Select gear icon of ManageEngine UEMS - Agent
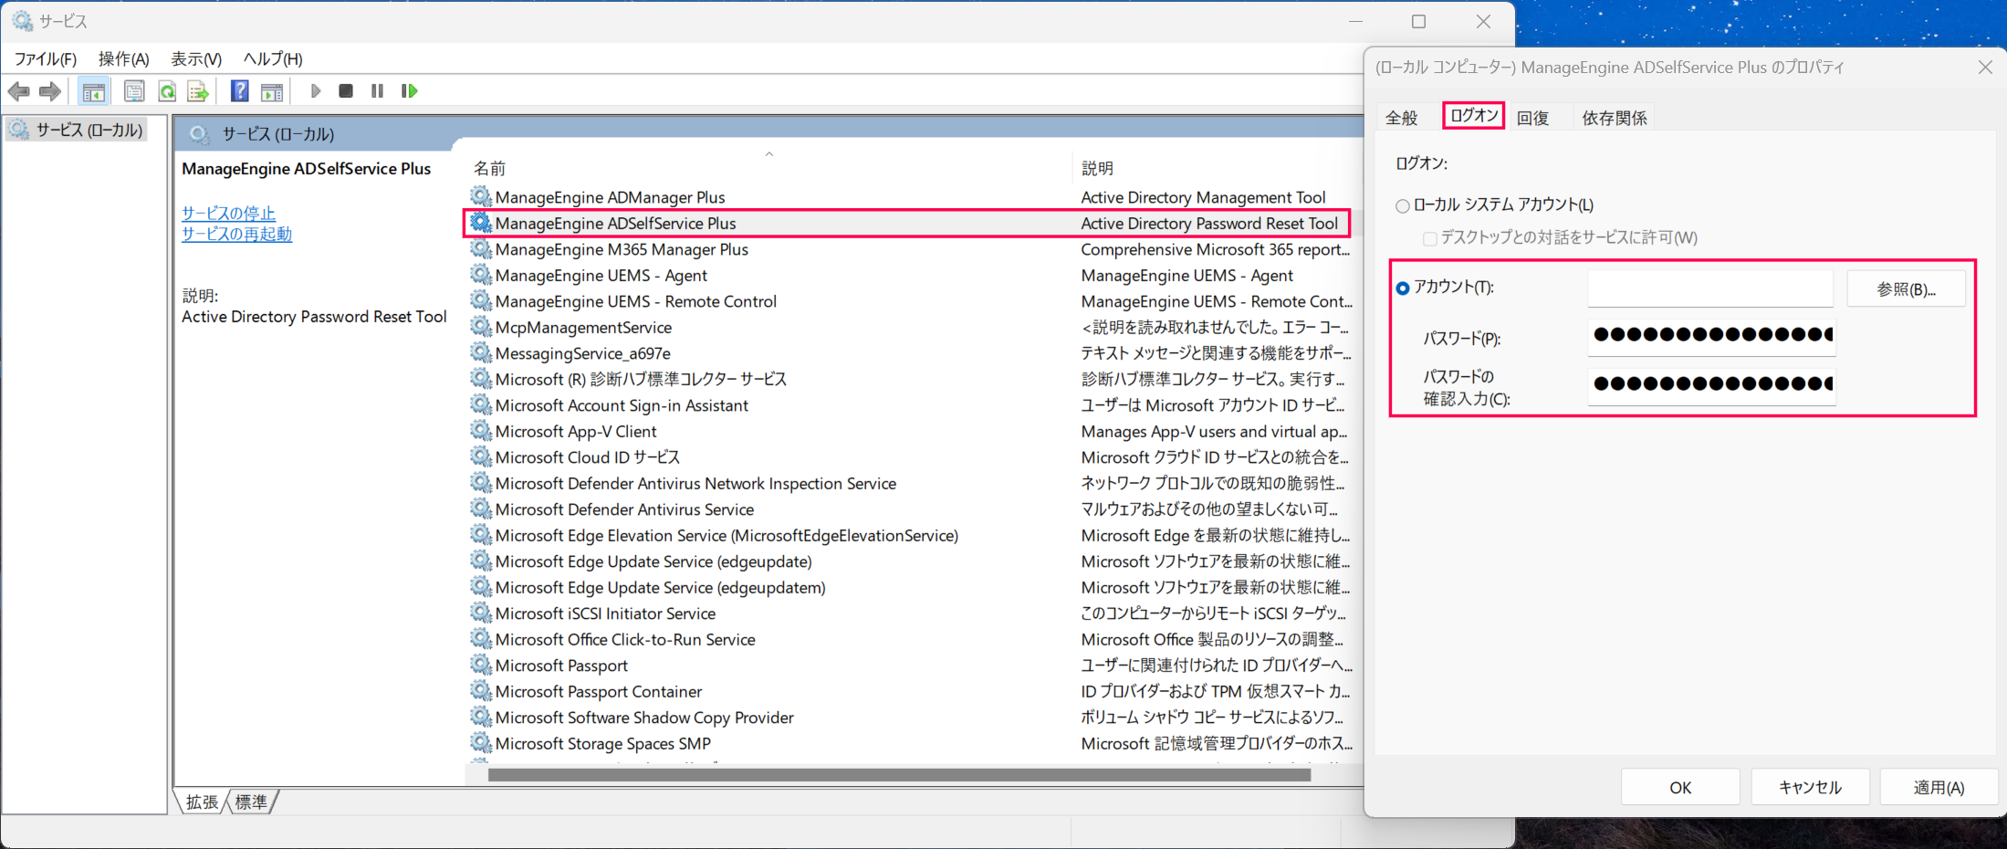Image resolution: width=2007 pixels, height=849 pixels. tap(481, 275)
